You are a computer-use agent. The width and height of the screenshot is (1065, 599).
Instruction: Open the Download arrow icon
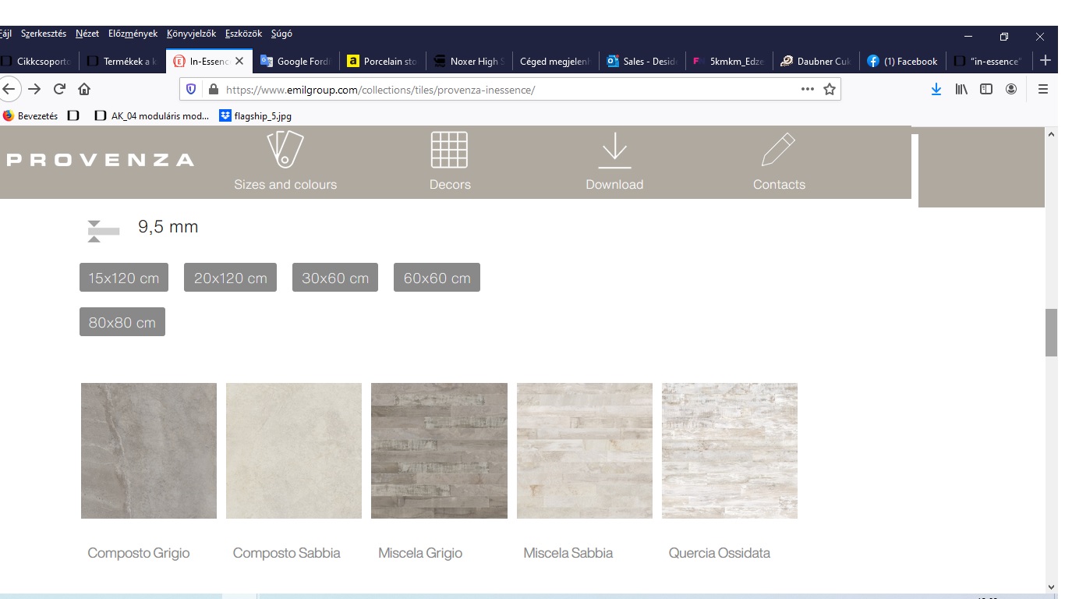pyautogui.click(x=614, y=151)
